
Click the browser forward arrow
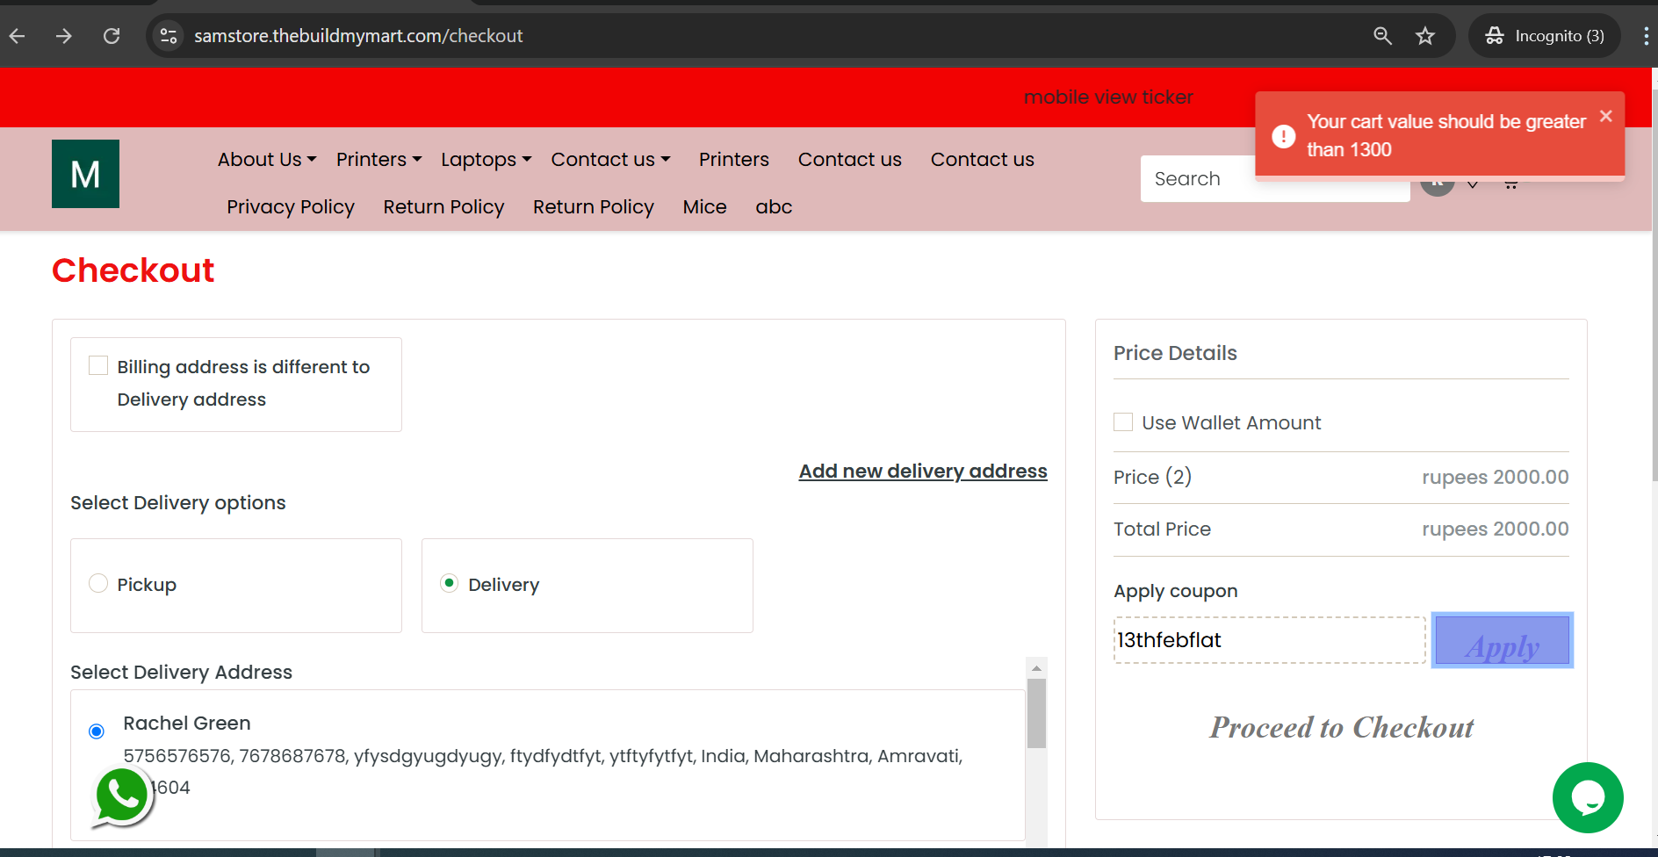[x=64, y=36]
